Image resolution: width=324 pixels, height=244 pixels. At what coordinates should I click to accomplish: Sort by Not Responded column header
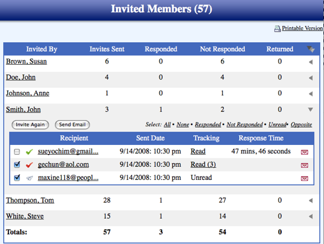coord(222,49)
